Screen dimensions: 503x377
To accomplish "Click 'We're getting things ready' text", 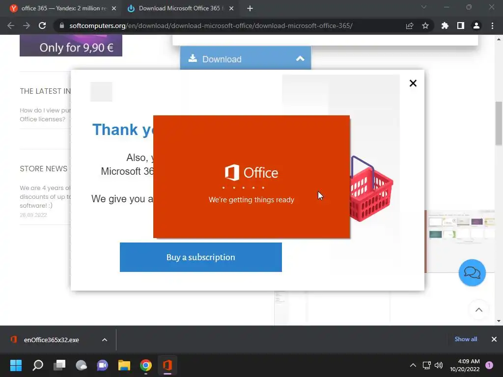I will click(x=251, y=200).
